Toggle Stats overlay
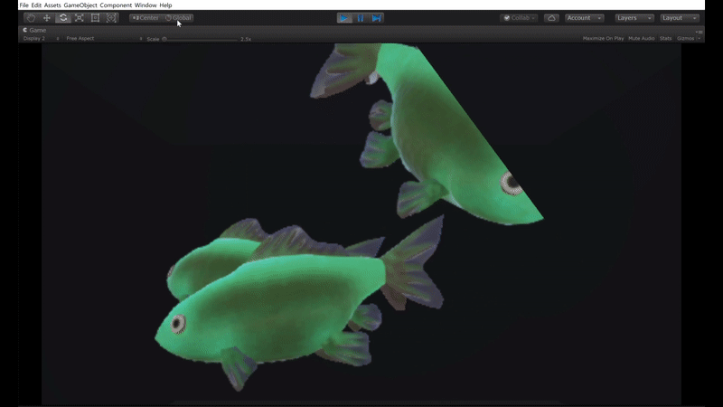 pyautogui.click(x=665, y=38)
